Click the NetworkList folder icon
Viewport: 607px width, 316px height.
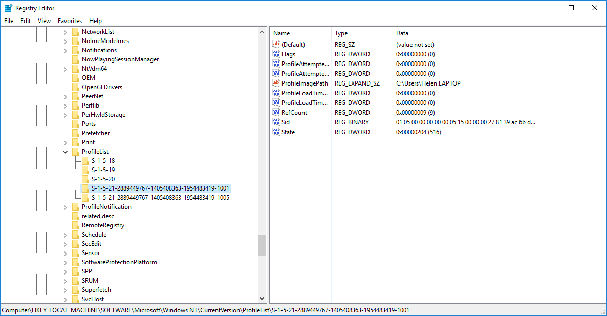[x=75, y=32]
